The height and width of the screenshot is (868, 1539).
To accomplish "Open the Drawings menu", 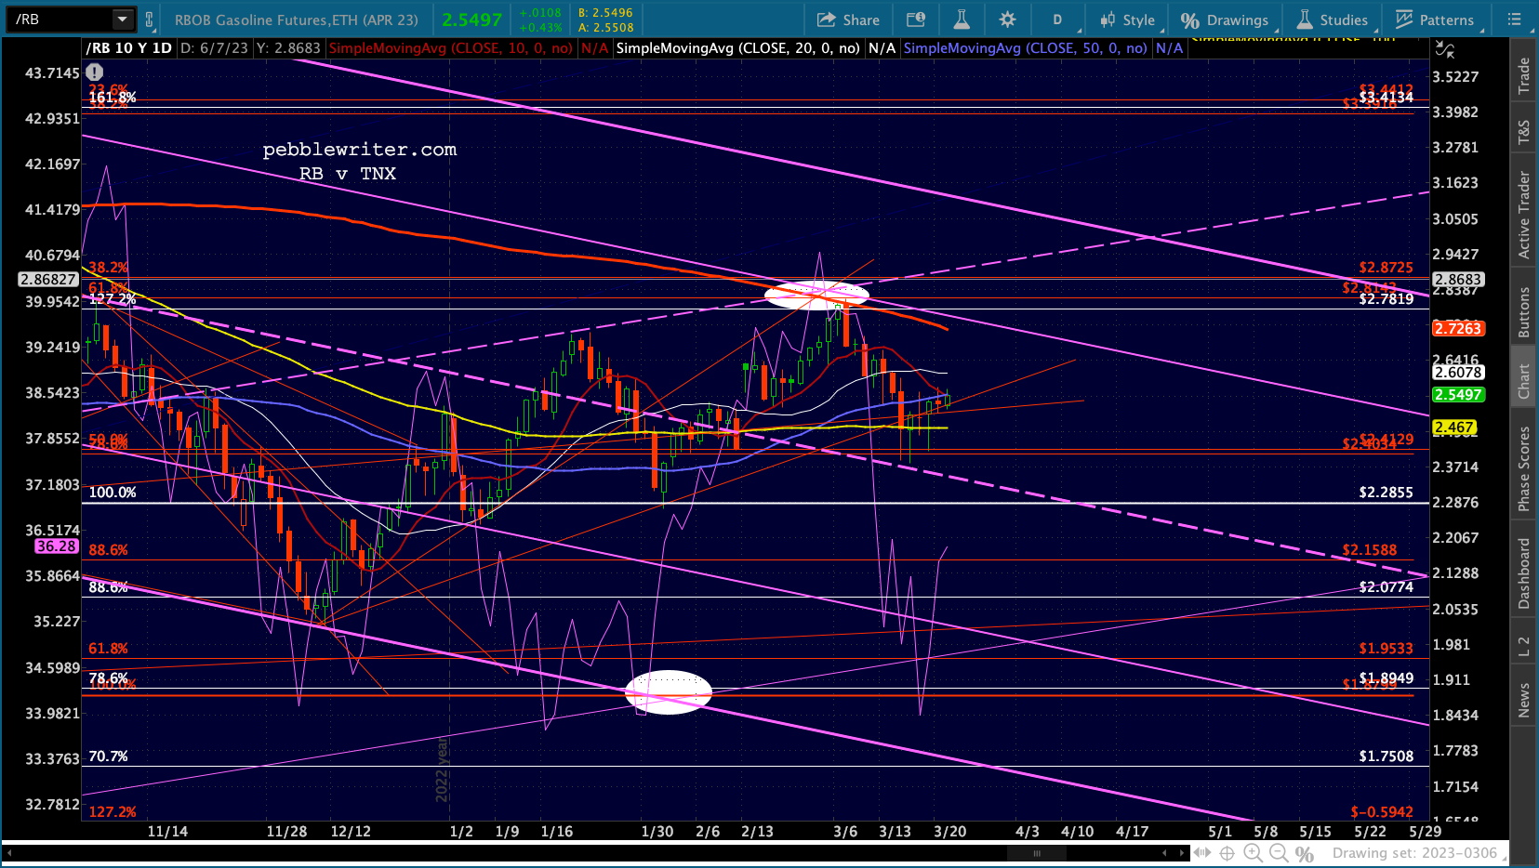I will click(x=1225, y=20).
